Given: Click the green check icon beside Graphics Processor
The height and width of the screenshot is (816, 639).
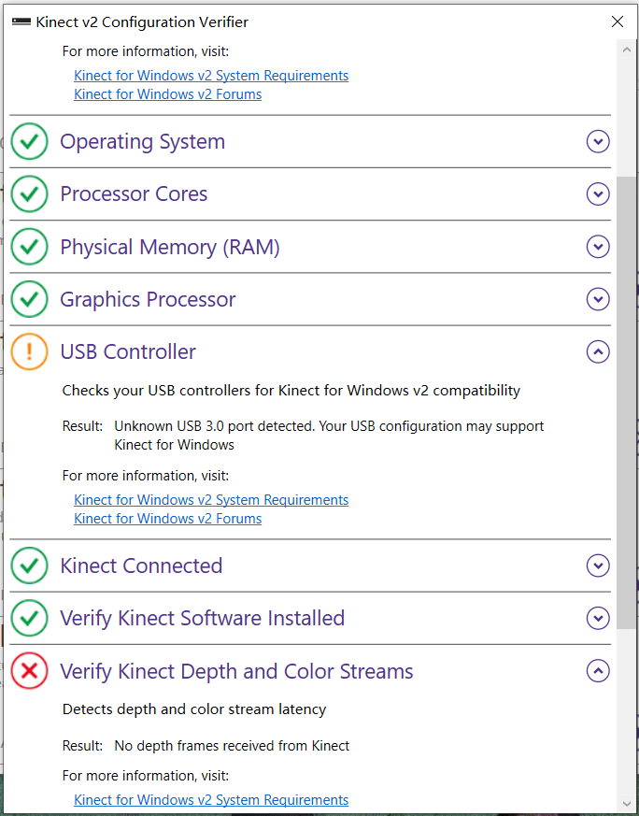Looking at the screenshot, I should pyautogui.click(x=29, y=299).
